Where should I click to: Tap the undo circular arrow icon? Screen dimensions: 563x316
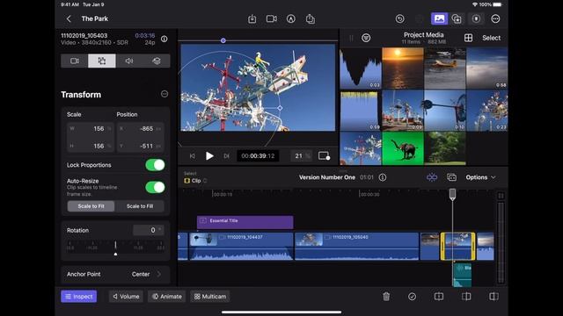click(x=399, y=18)
